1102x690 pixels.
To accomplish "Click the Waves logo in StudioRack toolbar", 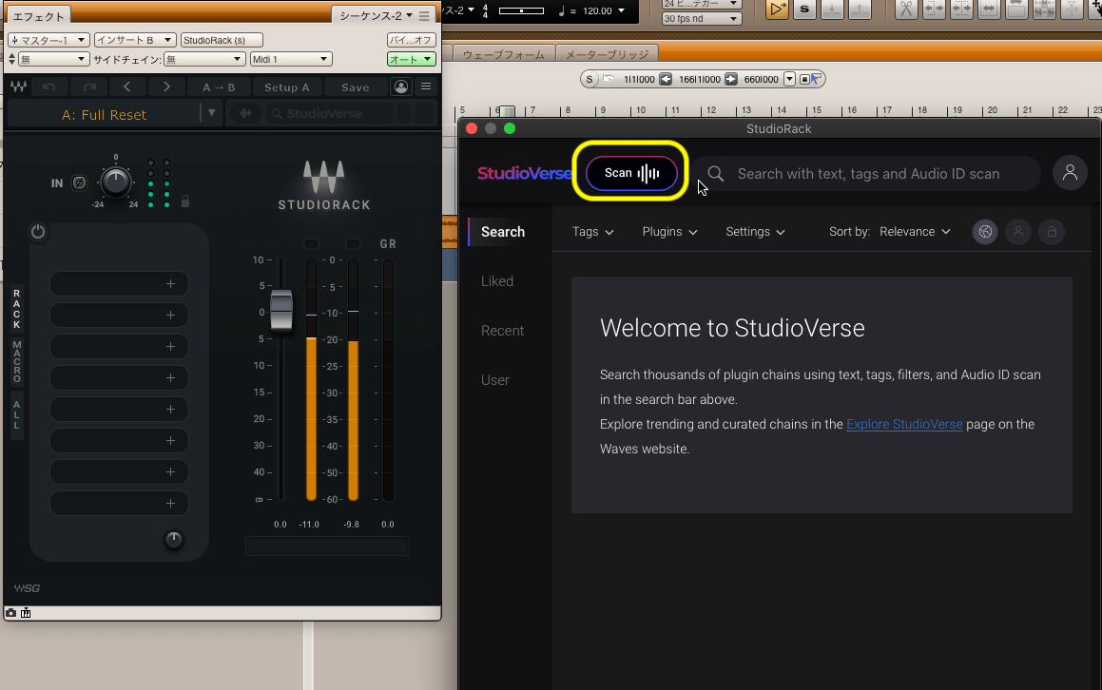I will click(18, 87).
